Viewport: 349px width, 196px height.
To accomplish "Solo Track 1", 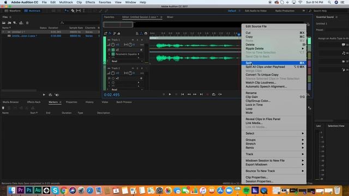I will 137,40.
